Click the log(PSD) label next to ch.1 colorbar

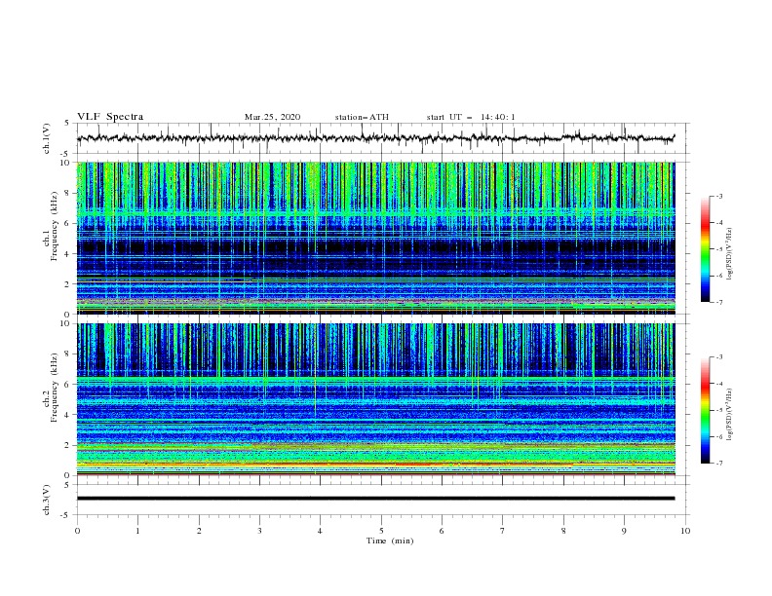click(730, 253)
